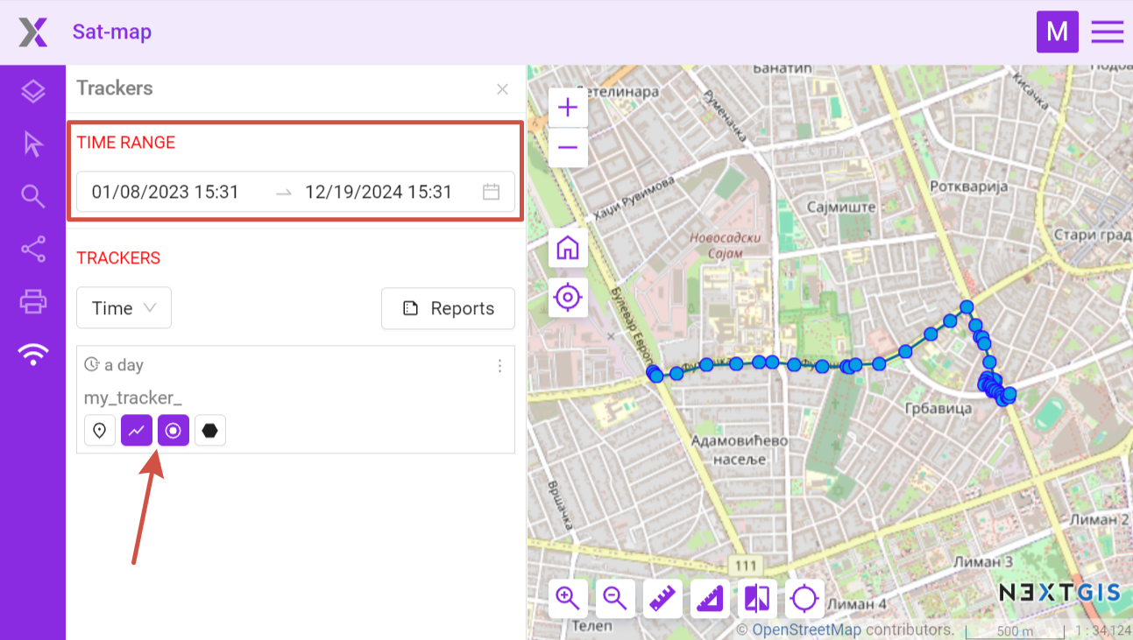Click the start date 01/08/2023 15:31 field
The image size is (1133, 640).
pos(166,192)
